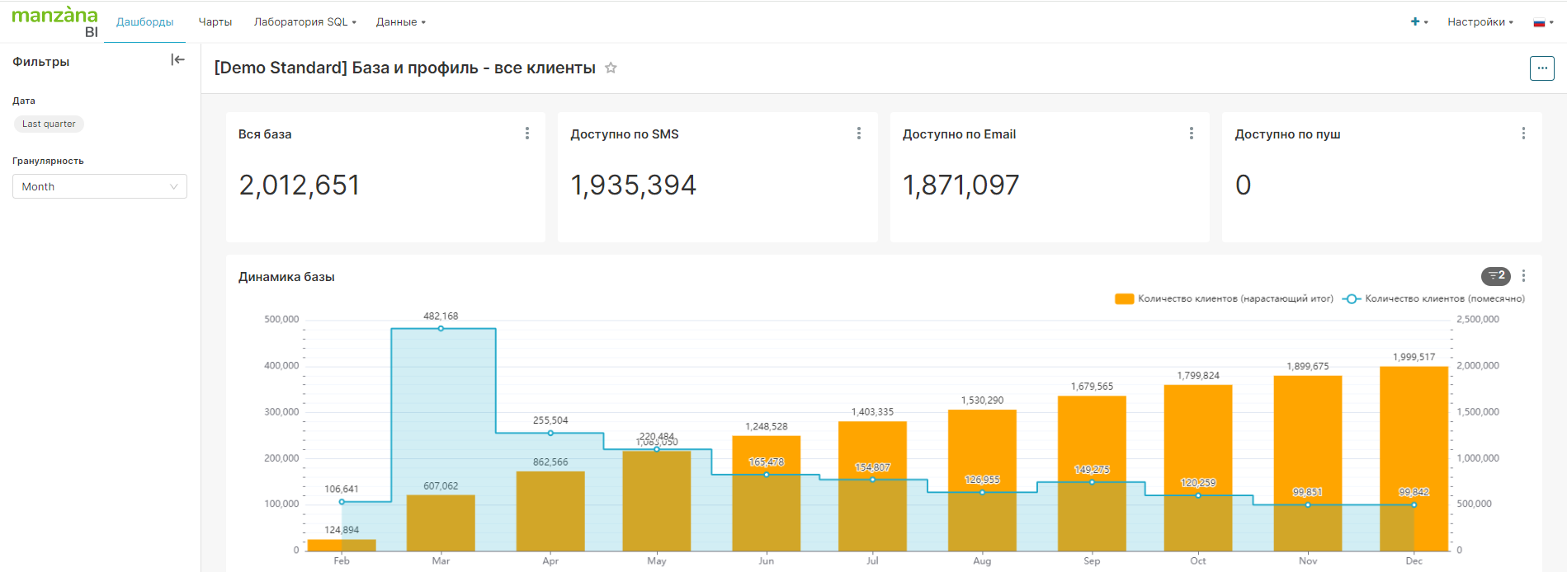Open options menu on Динамика базы chart
The width and height of the screenshot is (1567, 572).
pos(1523,276)
